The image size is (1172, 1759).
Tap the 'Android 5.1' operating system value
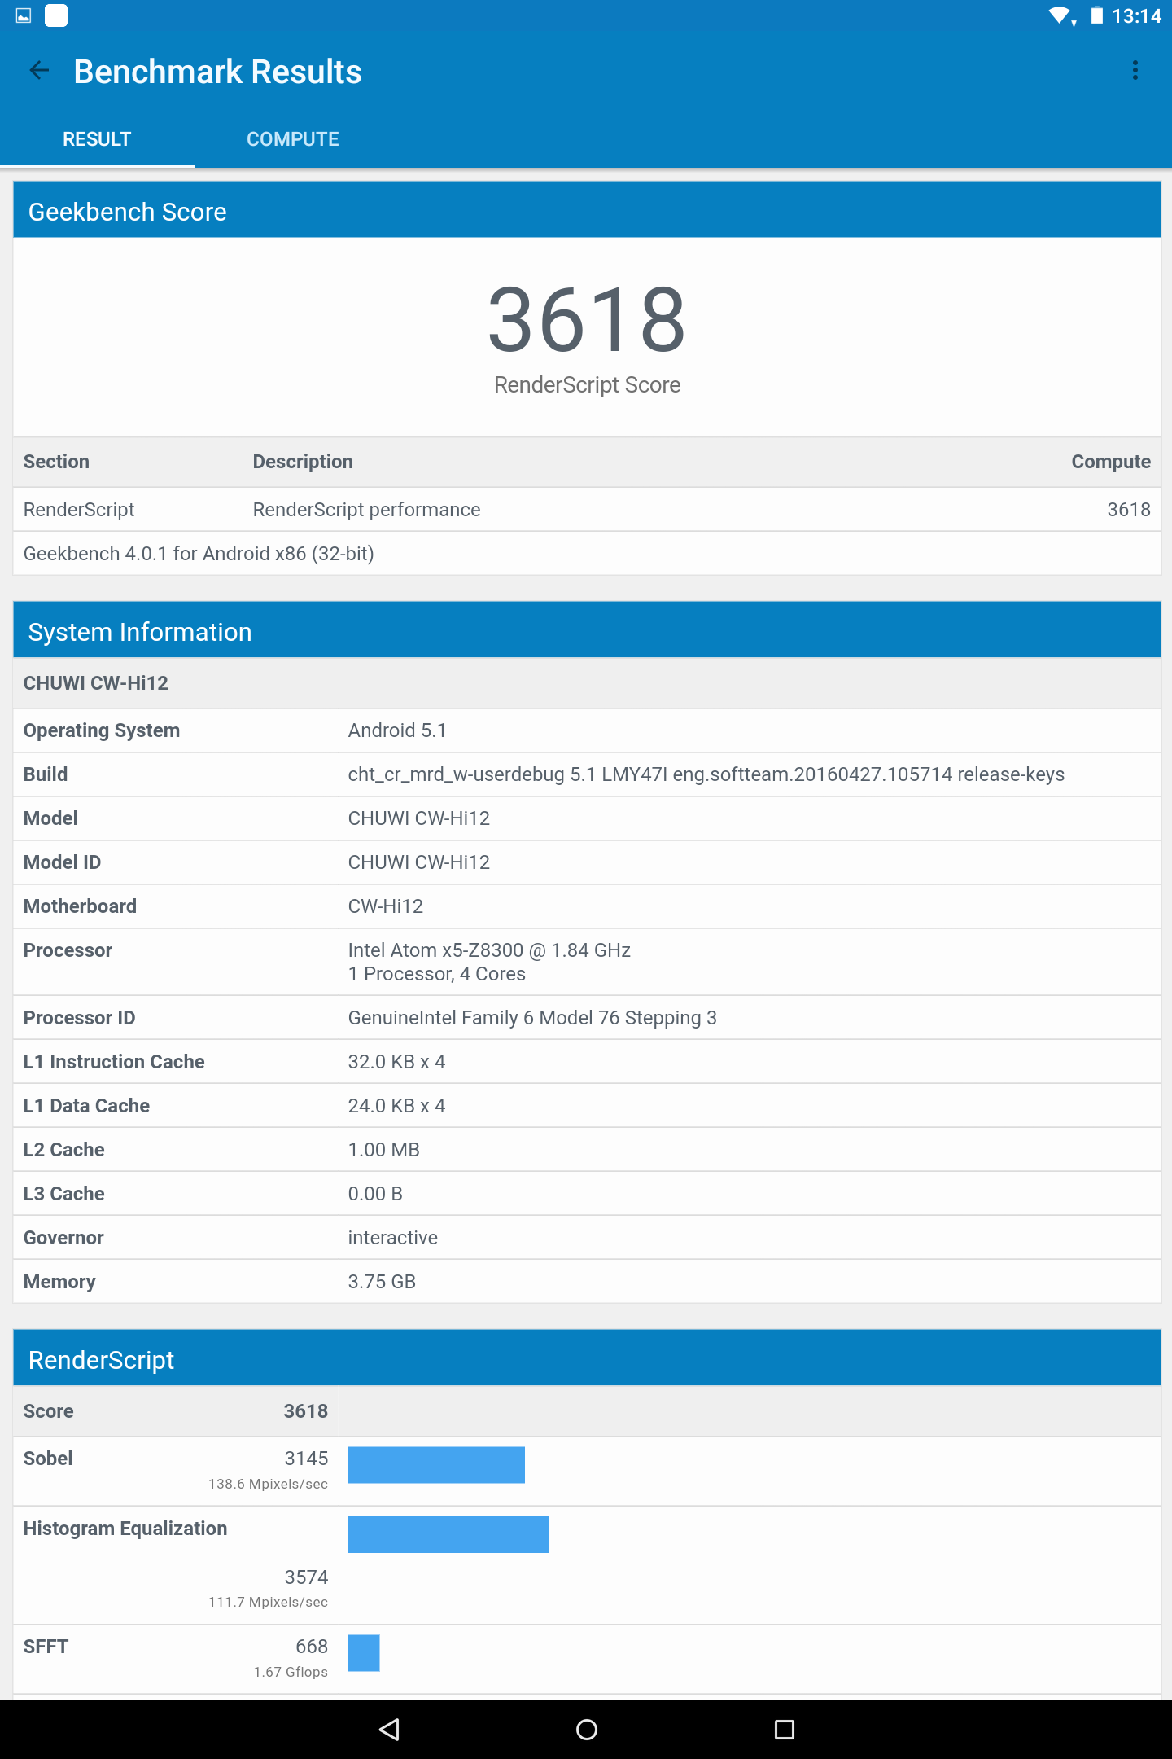(397, 730)
